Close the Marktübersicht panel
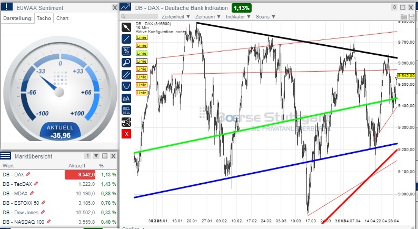 point(113,156)
